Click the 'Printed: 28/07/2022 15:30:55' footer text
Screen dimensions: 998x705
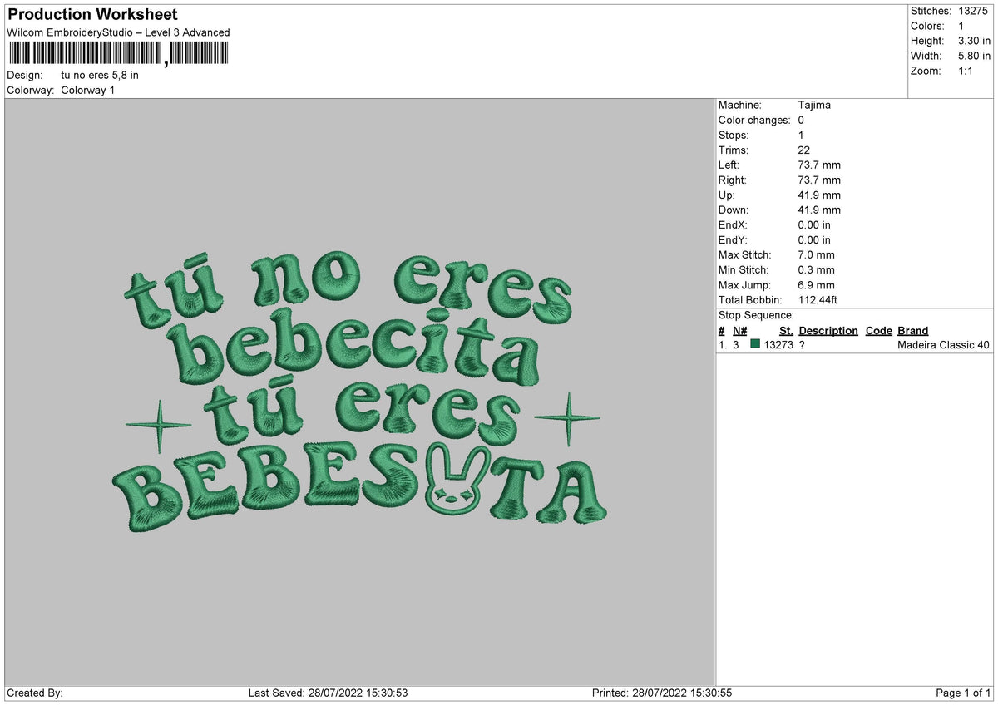click(662, 693)
